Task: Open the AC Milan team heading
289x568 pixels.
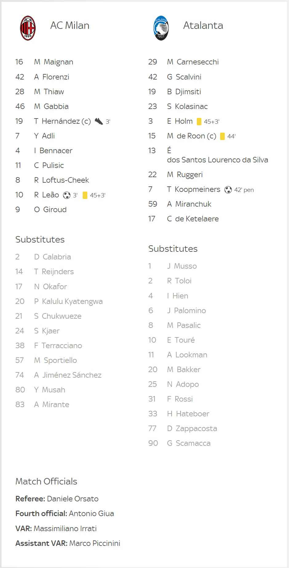Action: click(70, 25)
